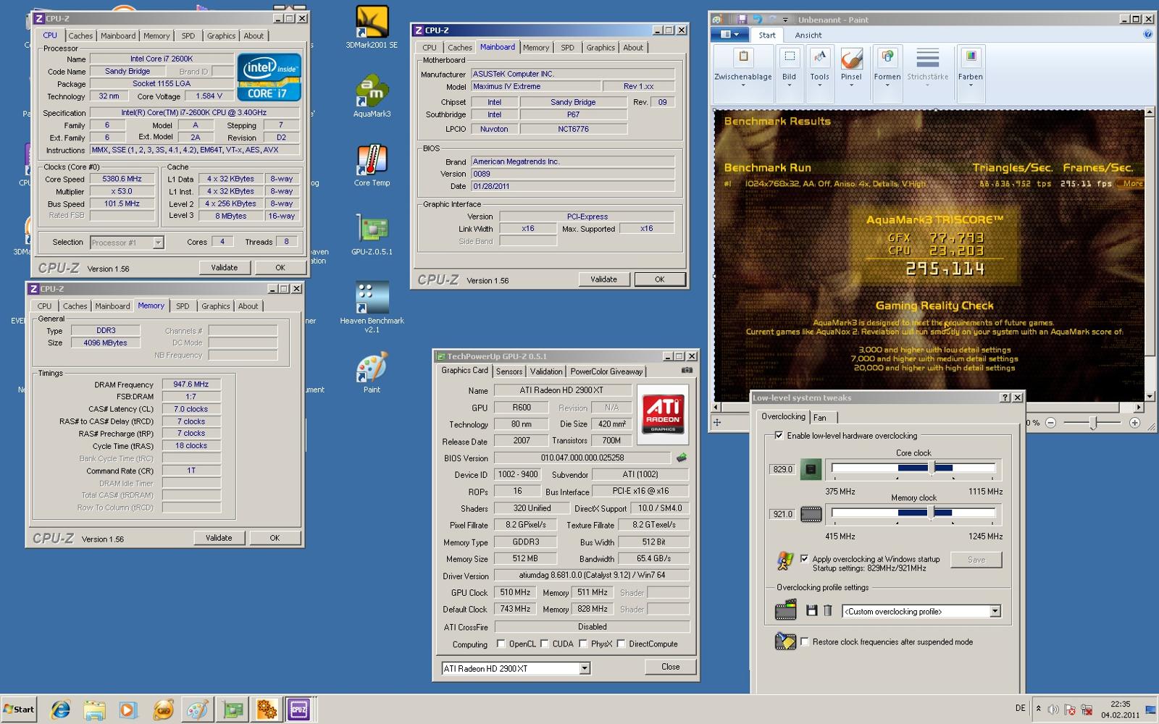The height and width of the screenshot is (724, 1159).
Task: Click Paint canvas vertical scrollbar down arrow
Action: 1150,397
